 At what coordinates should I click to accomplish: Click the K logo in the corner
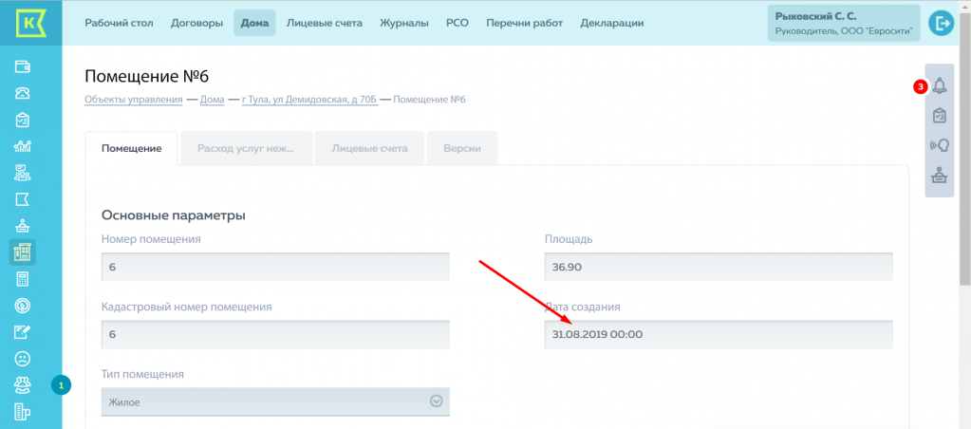30,22
